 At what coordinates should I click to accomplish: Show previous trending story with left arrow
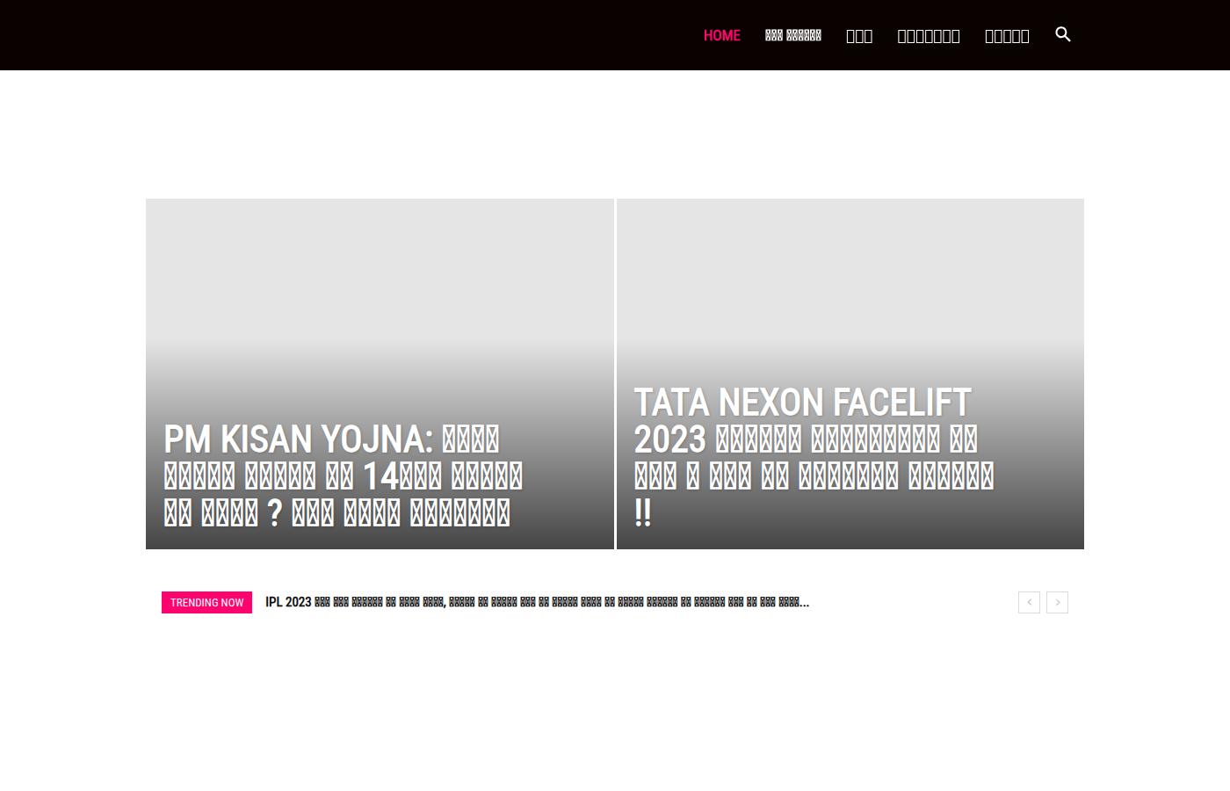click(x=1029, y=602)
